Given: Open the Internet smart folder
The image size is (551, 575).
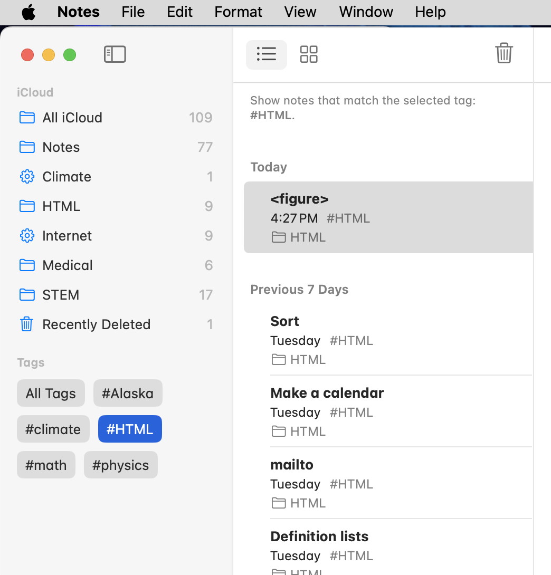Looking at the screenshot, I should click(116, 236).
